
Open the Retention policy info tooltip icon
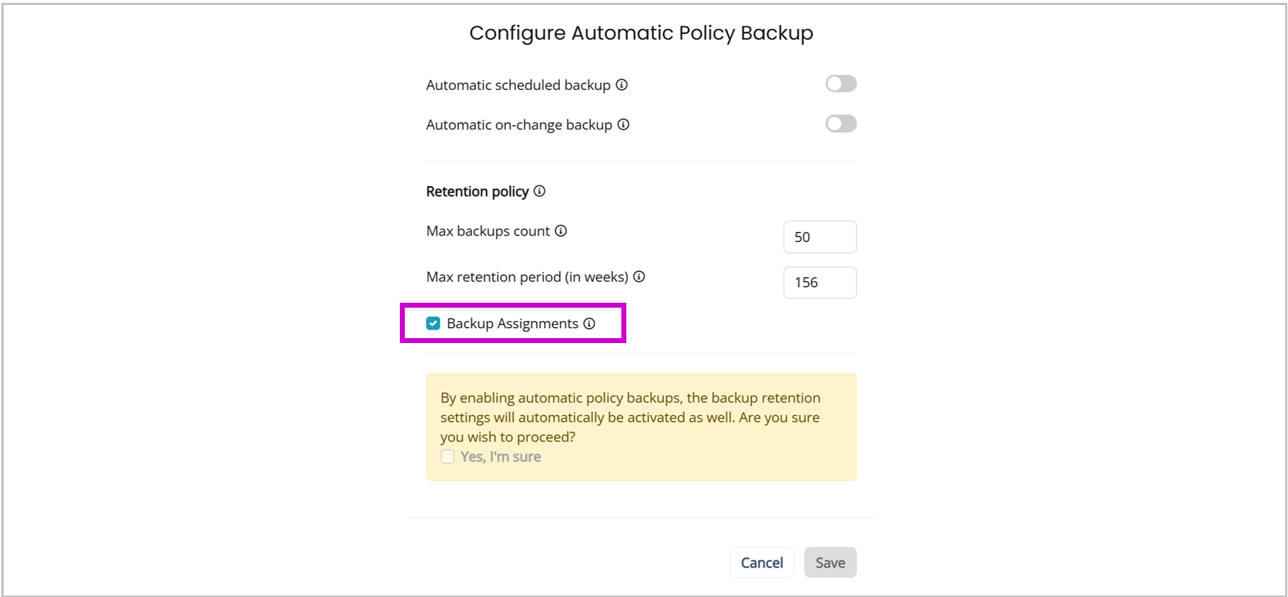[539, 191]
